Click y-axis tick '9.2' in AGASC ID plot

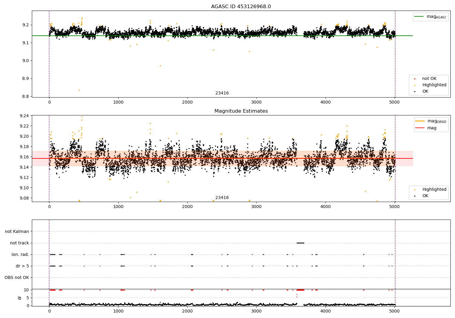26,25
